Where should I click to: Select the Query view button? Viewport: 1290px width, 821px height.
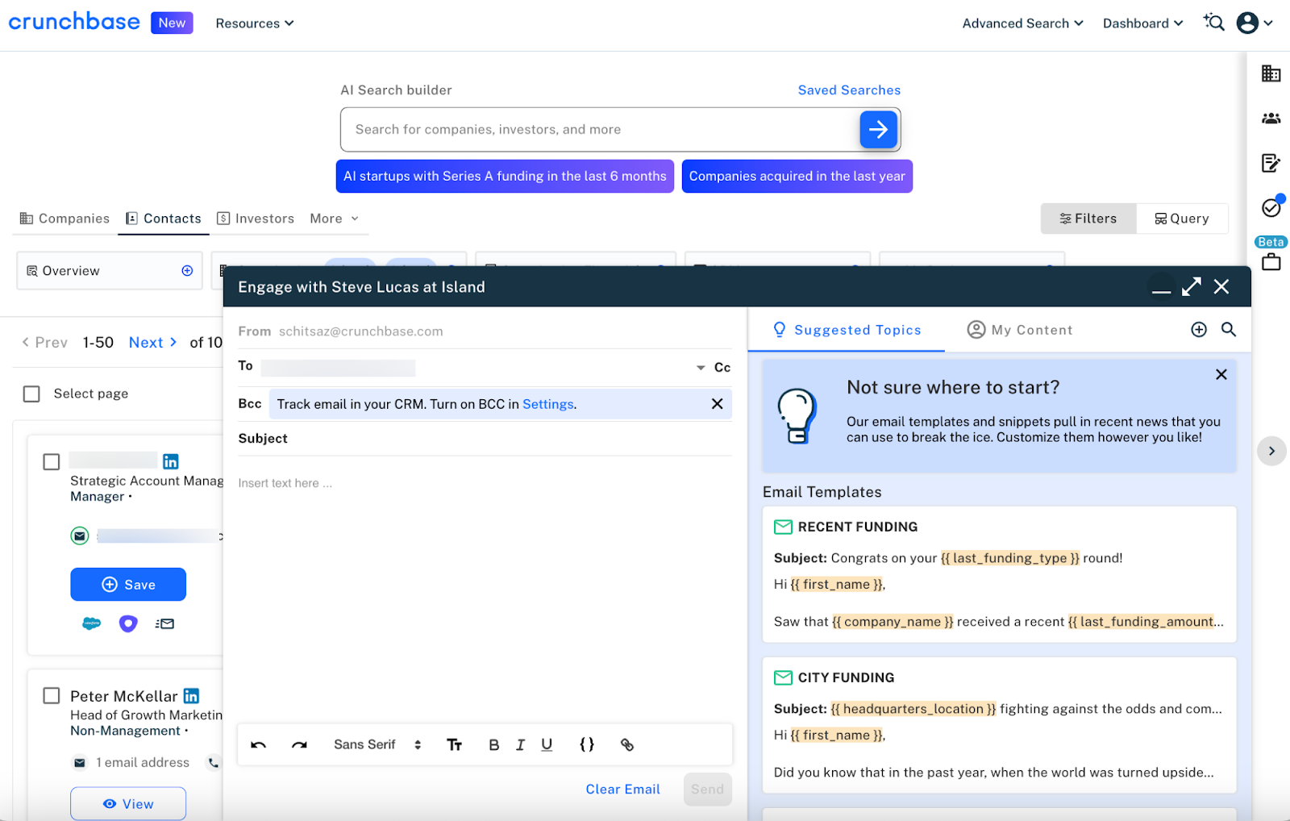(1182, 219)
